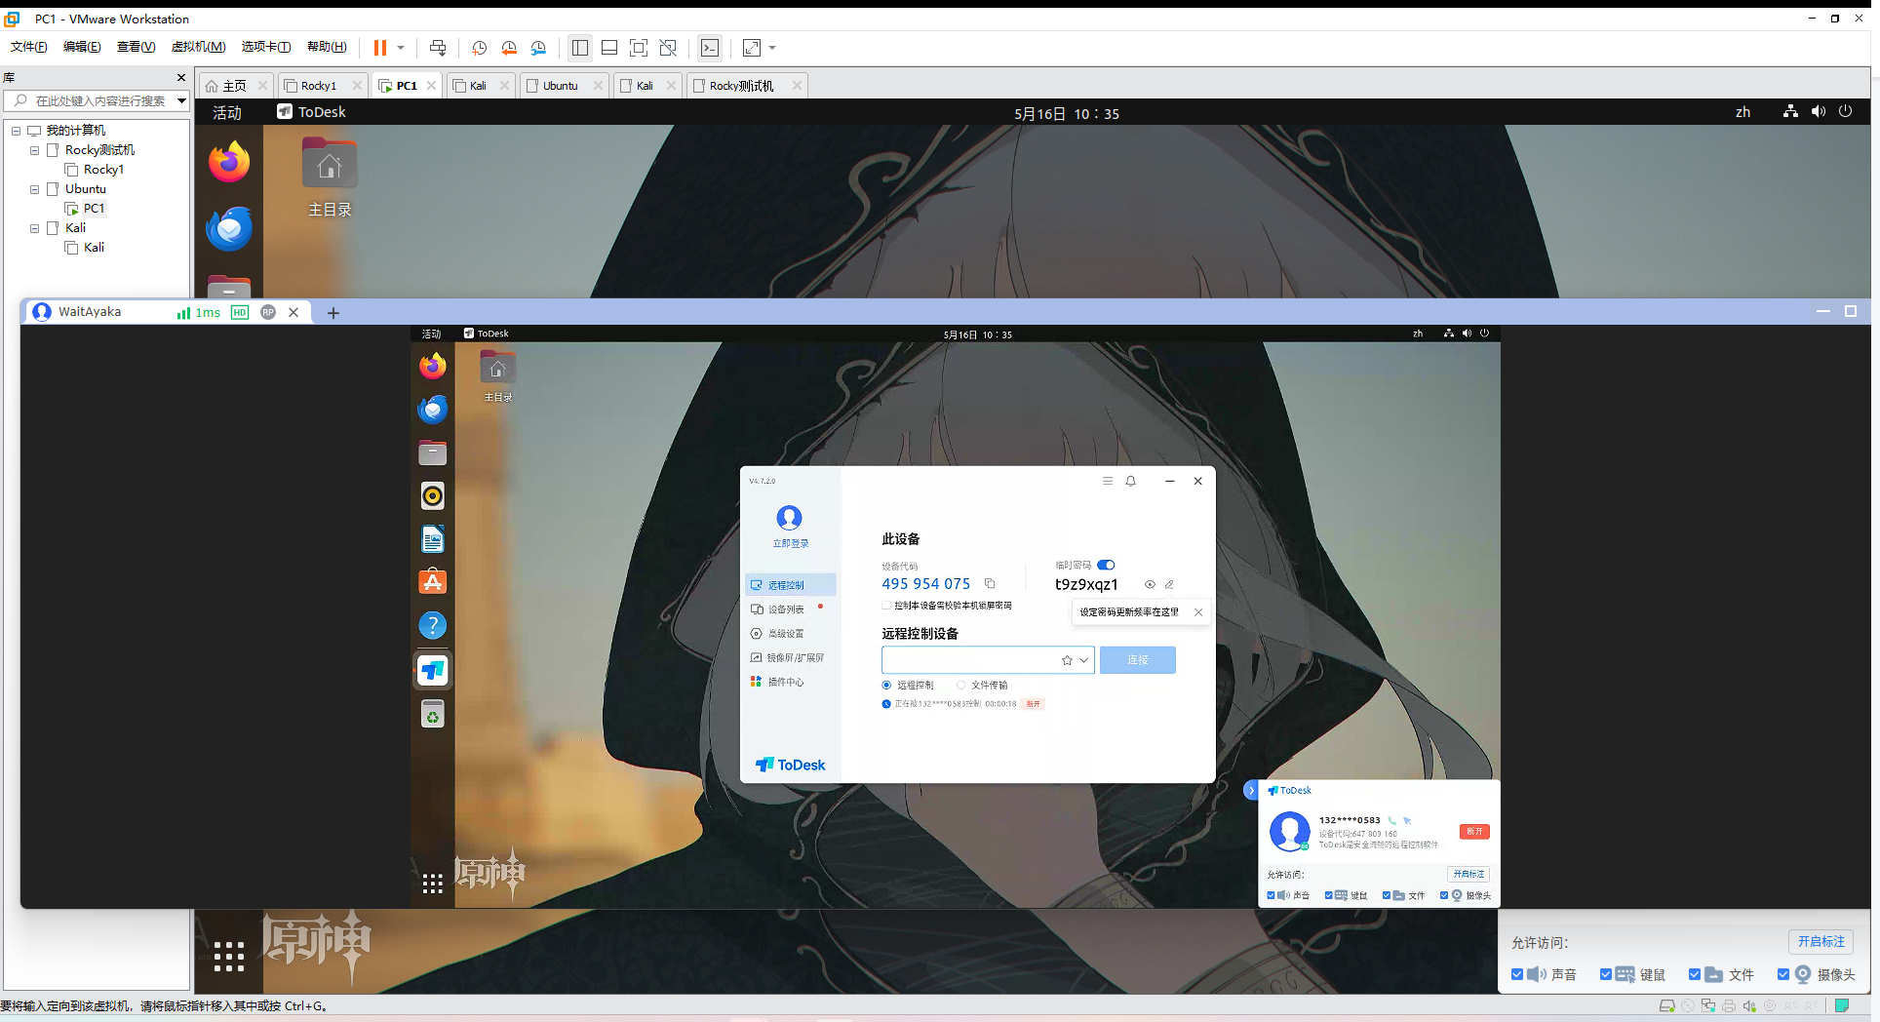Edit the temporary password with the pencil icon
This screenshot has width=1880, height=1022.
[x=1169, y=584]
